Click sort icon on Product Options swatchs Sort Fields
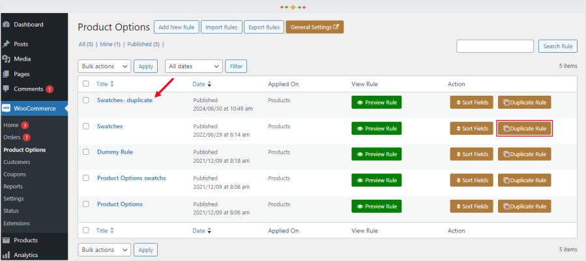The image size is (586, 261). (458, 180)
